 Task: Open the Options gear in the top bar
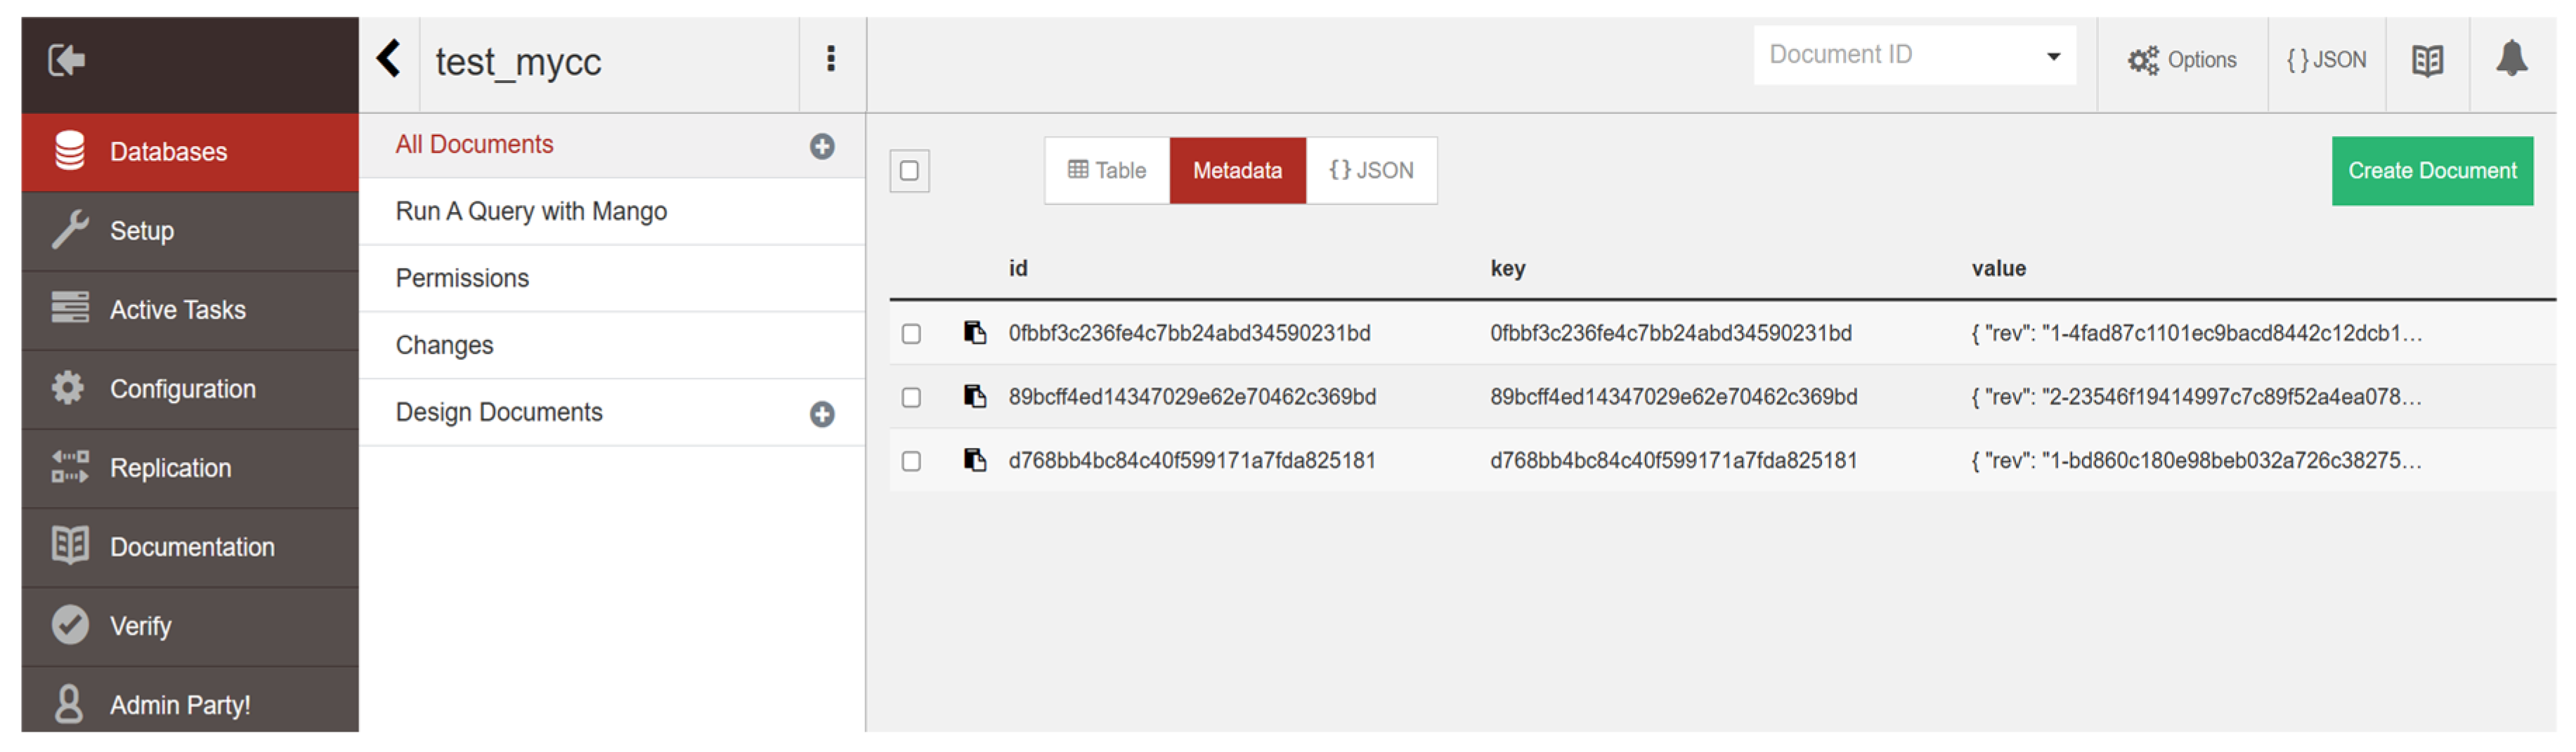pos(2181,61)
